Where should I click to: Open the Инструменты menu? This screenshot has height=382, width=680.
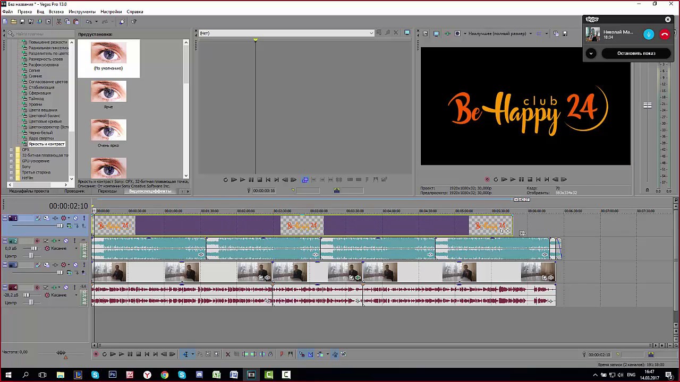click(82, 12)
